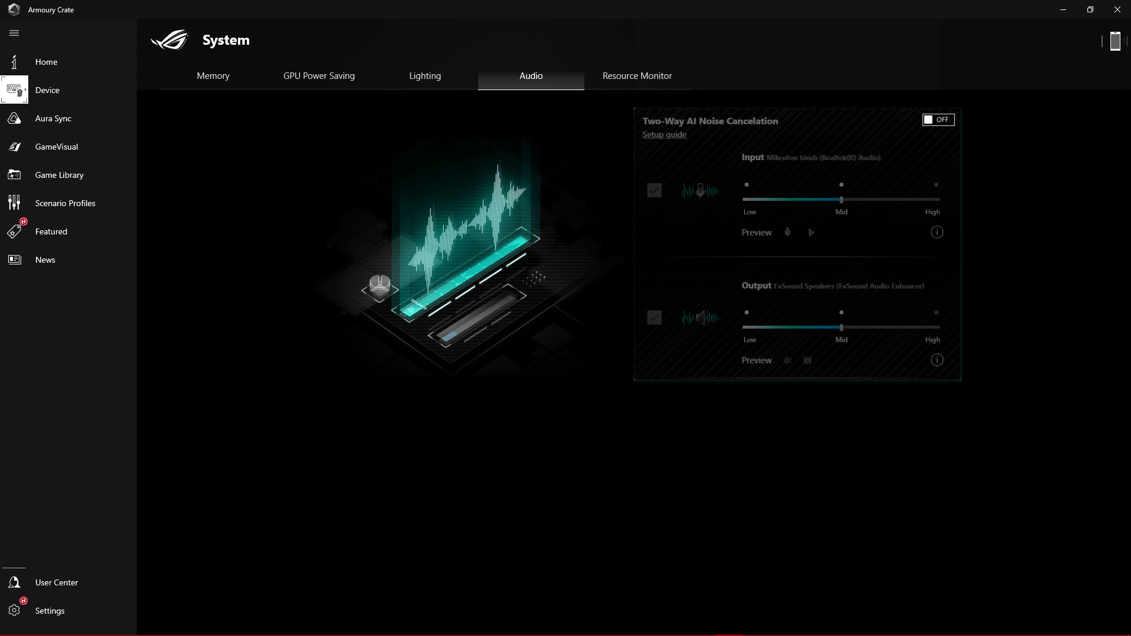The height and width of the screenshot is (636, 1131).
Task: Click the first waveform icon in Output Preview
Action: (788, 360)
